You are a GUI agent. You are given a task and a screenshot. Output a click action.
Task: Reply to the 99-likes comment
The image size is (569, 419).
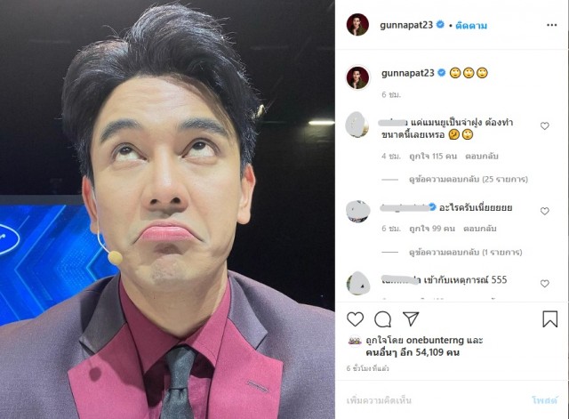480,229
